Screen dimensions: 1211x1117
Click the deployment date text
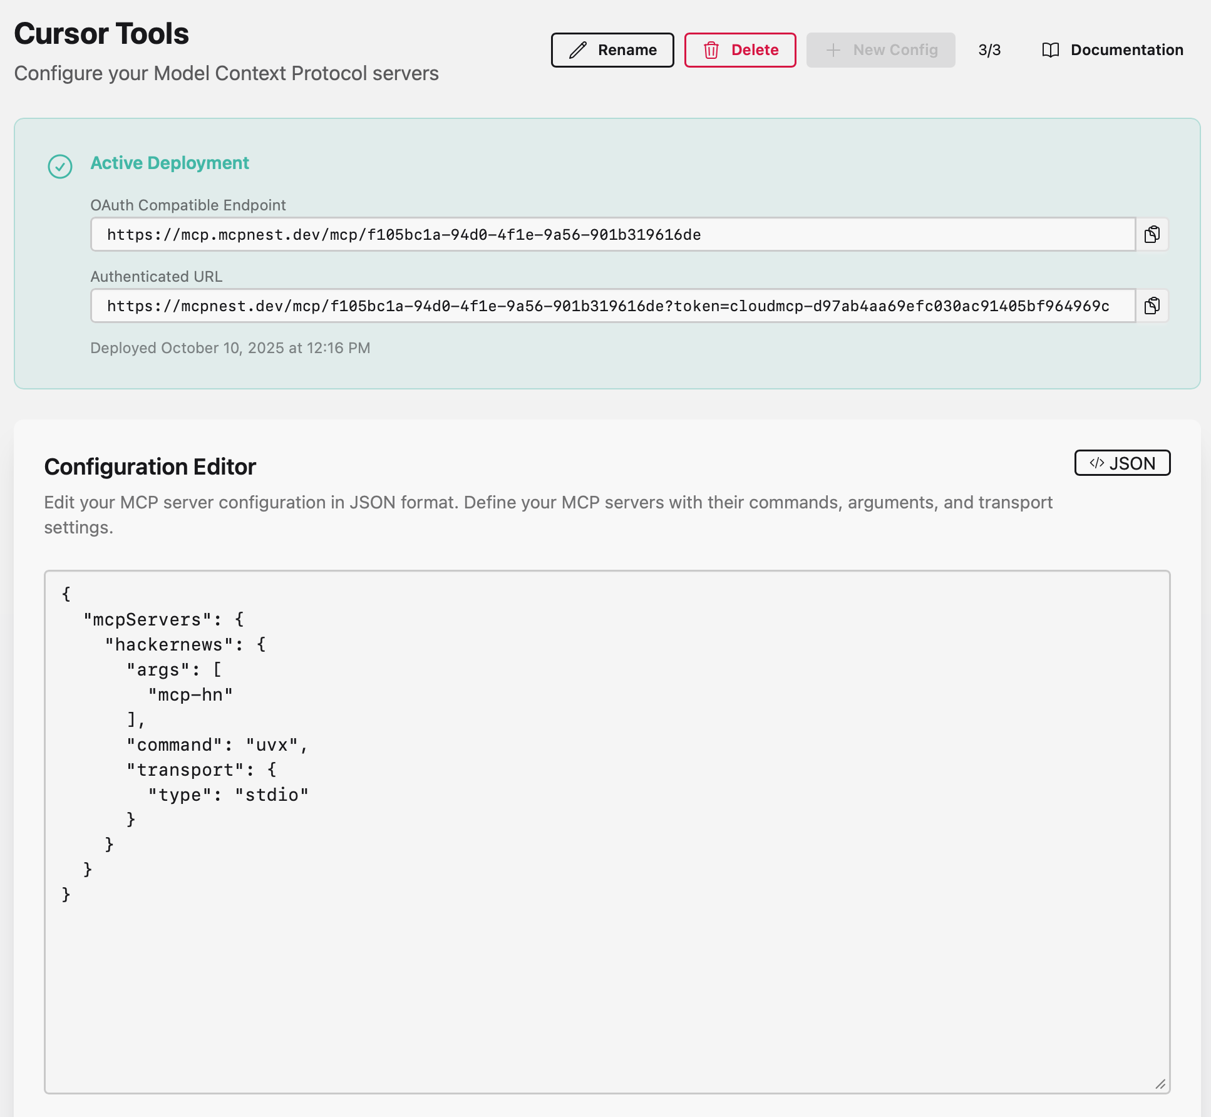(x=230, y=348)
